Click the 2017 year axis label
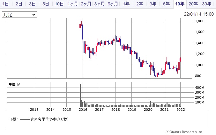Image resolution: width=216 pixels, height=135 pixels. point(99,110)
